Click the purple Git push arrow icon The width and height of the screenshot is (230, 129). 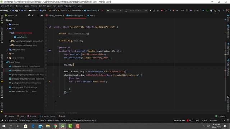coord(190,11)
